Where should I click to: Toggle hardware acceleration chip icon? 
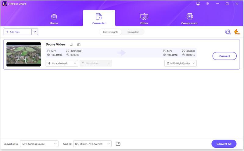(228, 32)
